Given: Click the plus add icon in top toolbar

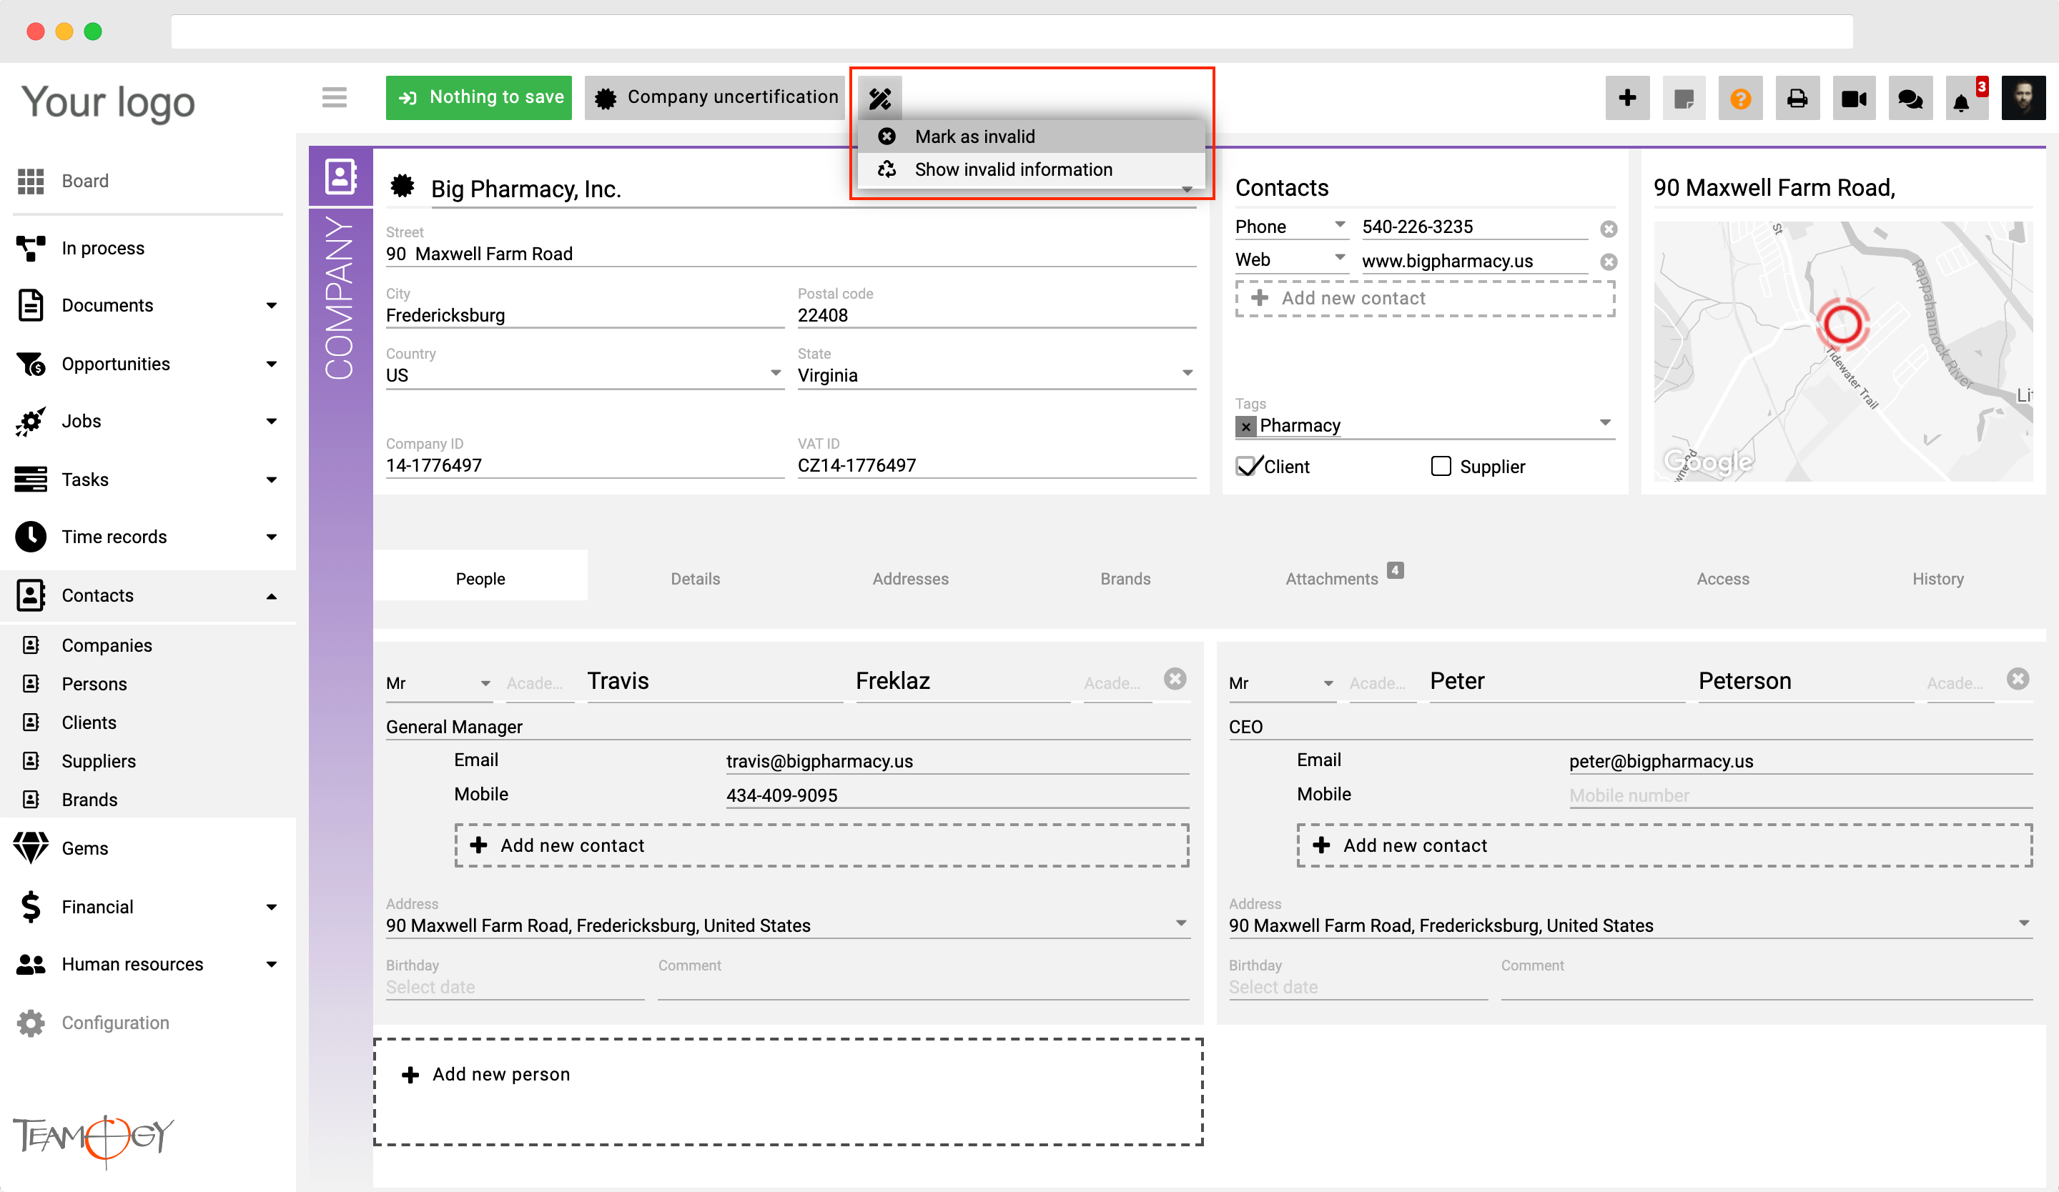Looking at the screenshot, I should click(x=1626, y=99).
